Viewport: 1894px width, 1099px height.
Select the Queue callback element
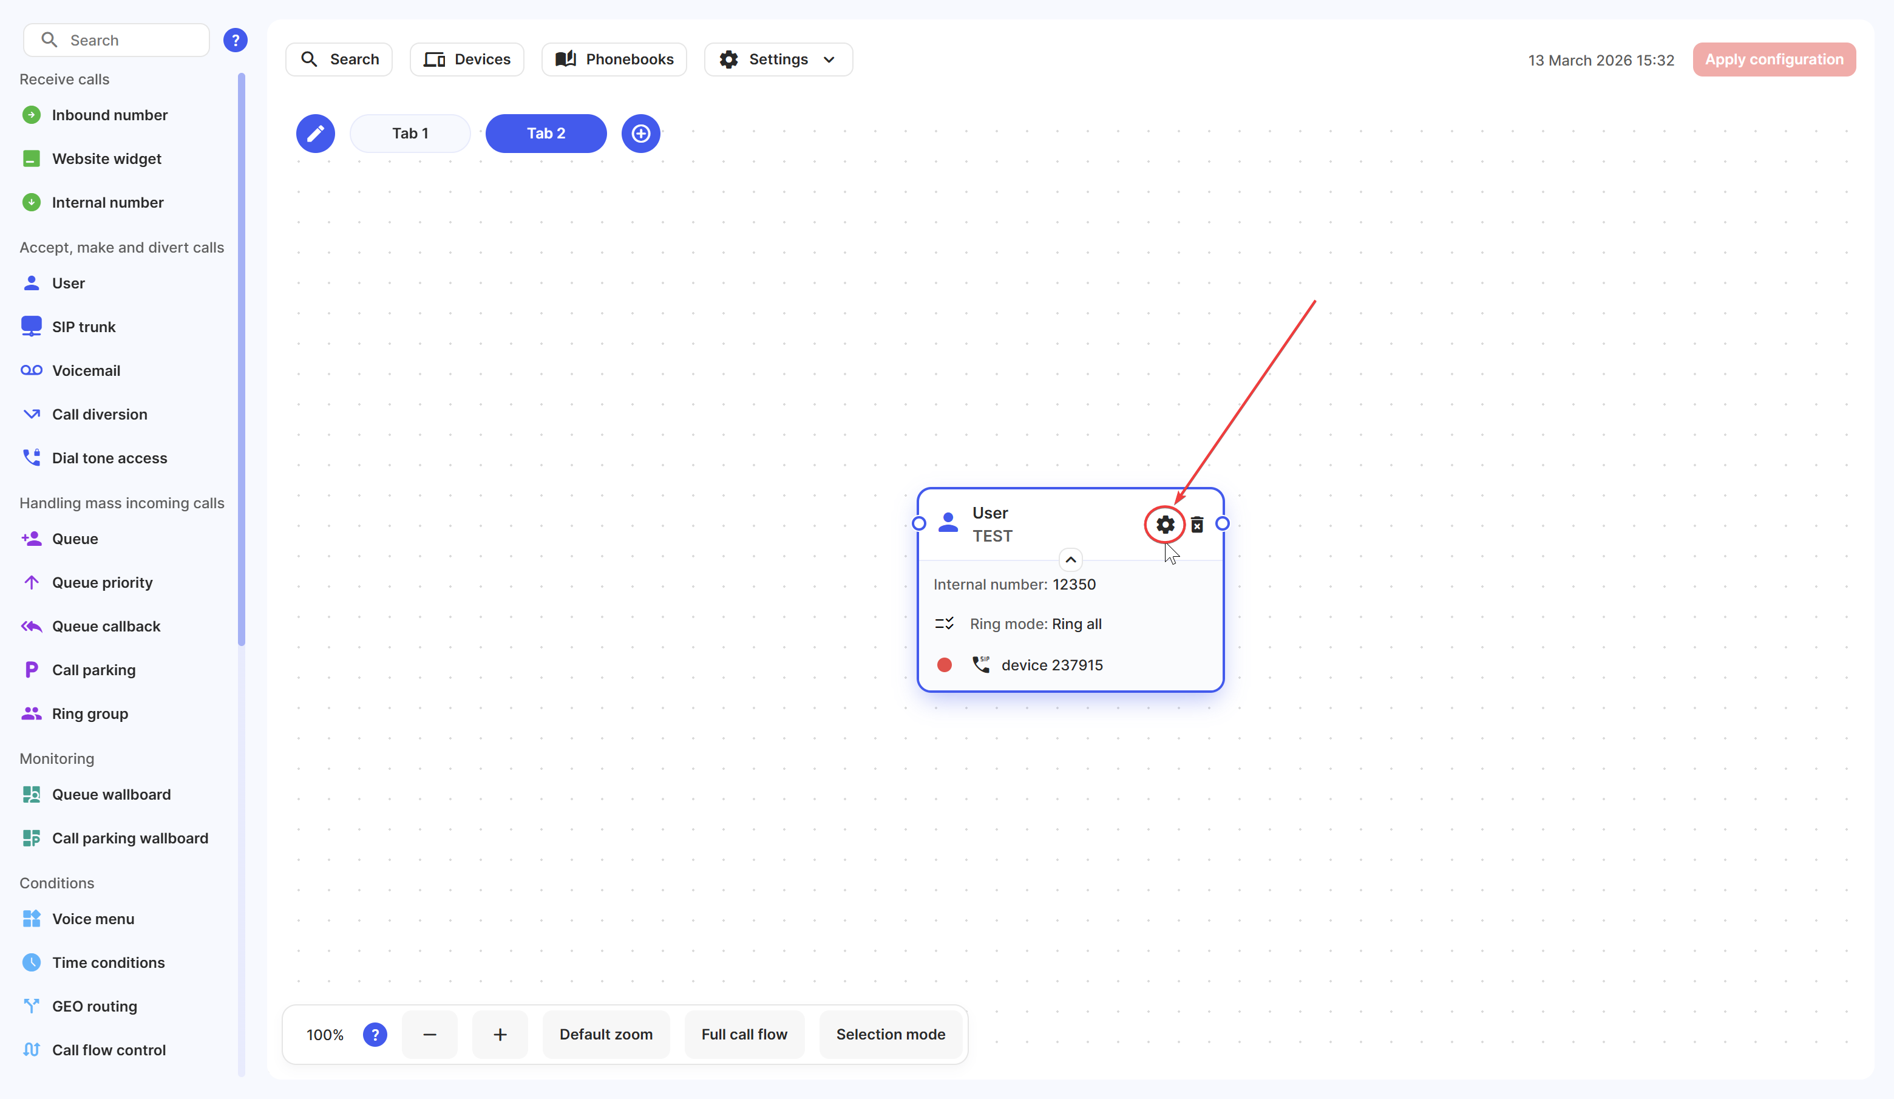pos(106,626)
